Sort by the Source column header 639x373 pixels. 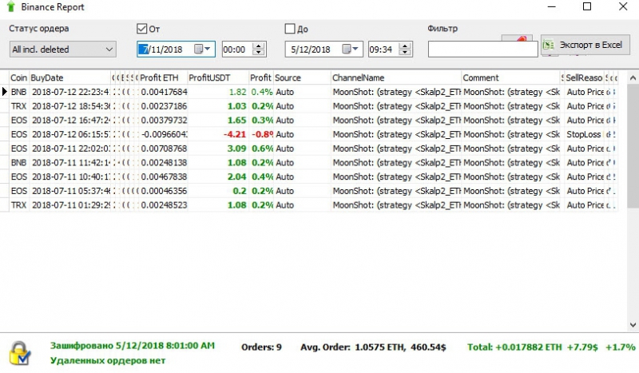(x=302, y=77)
